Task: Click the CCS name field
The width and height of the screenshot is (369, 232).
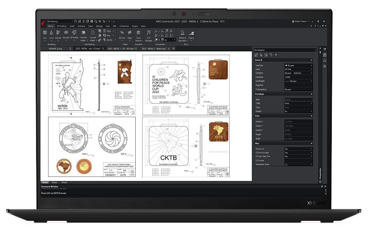Action: [x=298, y=161]
